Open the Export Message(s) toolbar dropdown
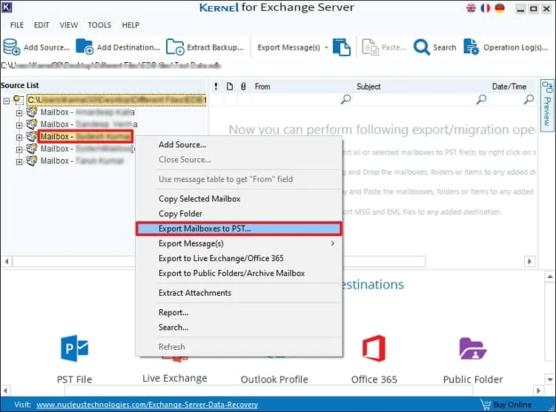This screenshot has width=556, height=412. (326, 47)
